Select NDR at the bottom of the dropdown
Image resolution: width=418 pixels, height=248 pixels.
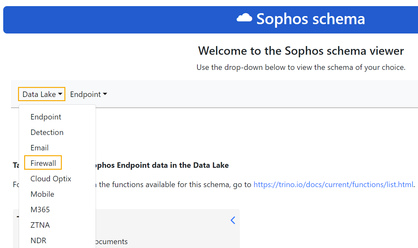(38, 240)
